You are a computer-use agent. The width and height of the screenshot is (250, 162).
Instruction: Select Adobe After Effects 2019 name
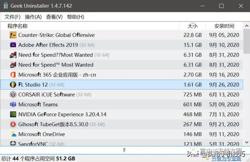tap(48, 45)
